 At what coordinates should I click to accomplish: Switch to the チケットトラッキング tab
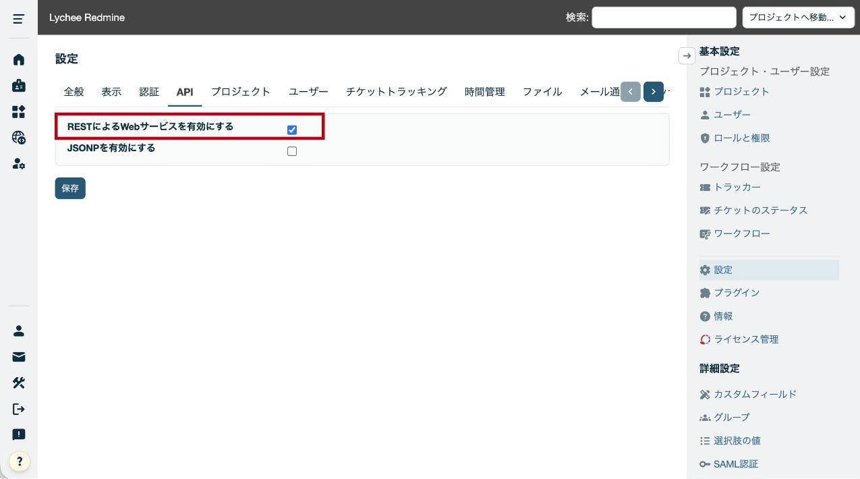(x=396, y=92)
